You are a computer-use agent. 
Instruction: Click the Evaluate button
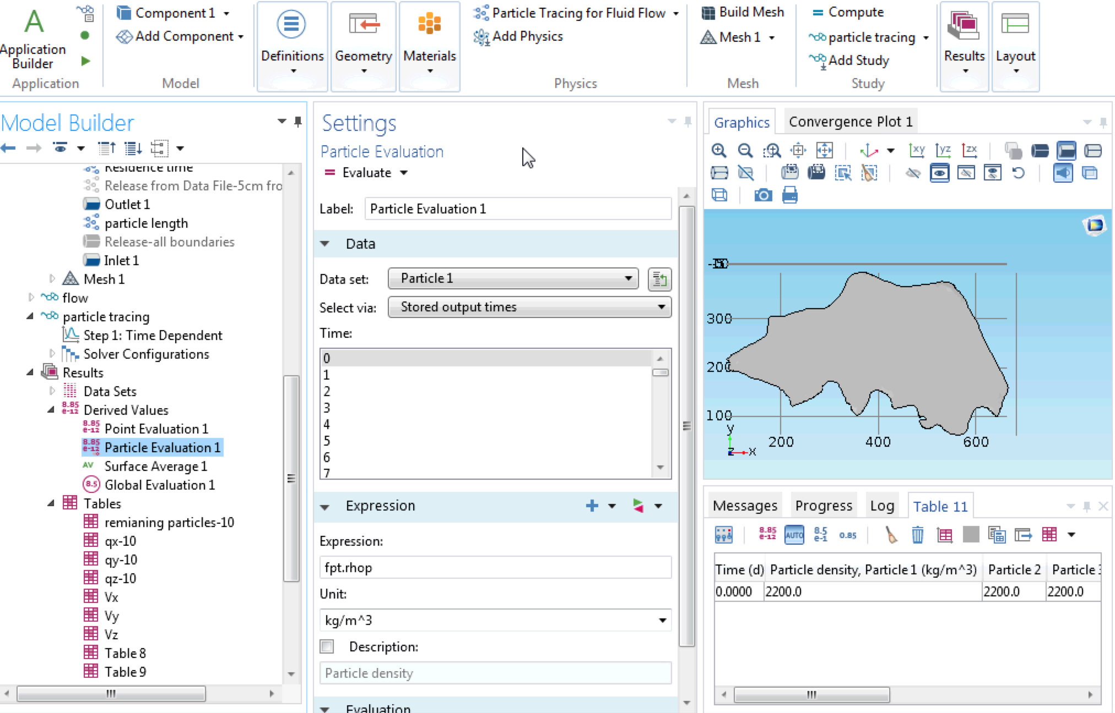[x=359, y=173]
